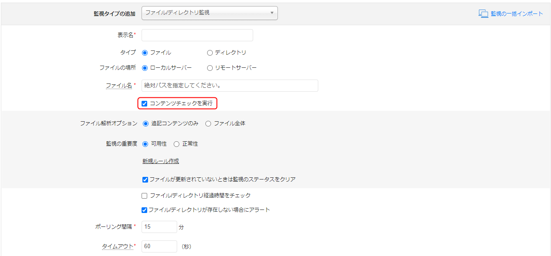Viewport: 551px width, 256px height.
Task: Select ファイル全体 parsing option
Action: tap(208, 123)
